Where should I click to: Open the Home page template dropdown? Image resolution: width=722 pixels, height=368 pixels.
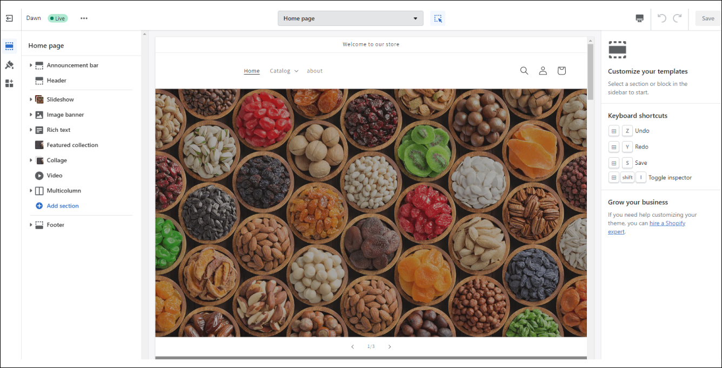351,18
